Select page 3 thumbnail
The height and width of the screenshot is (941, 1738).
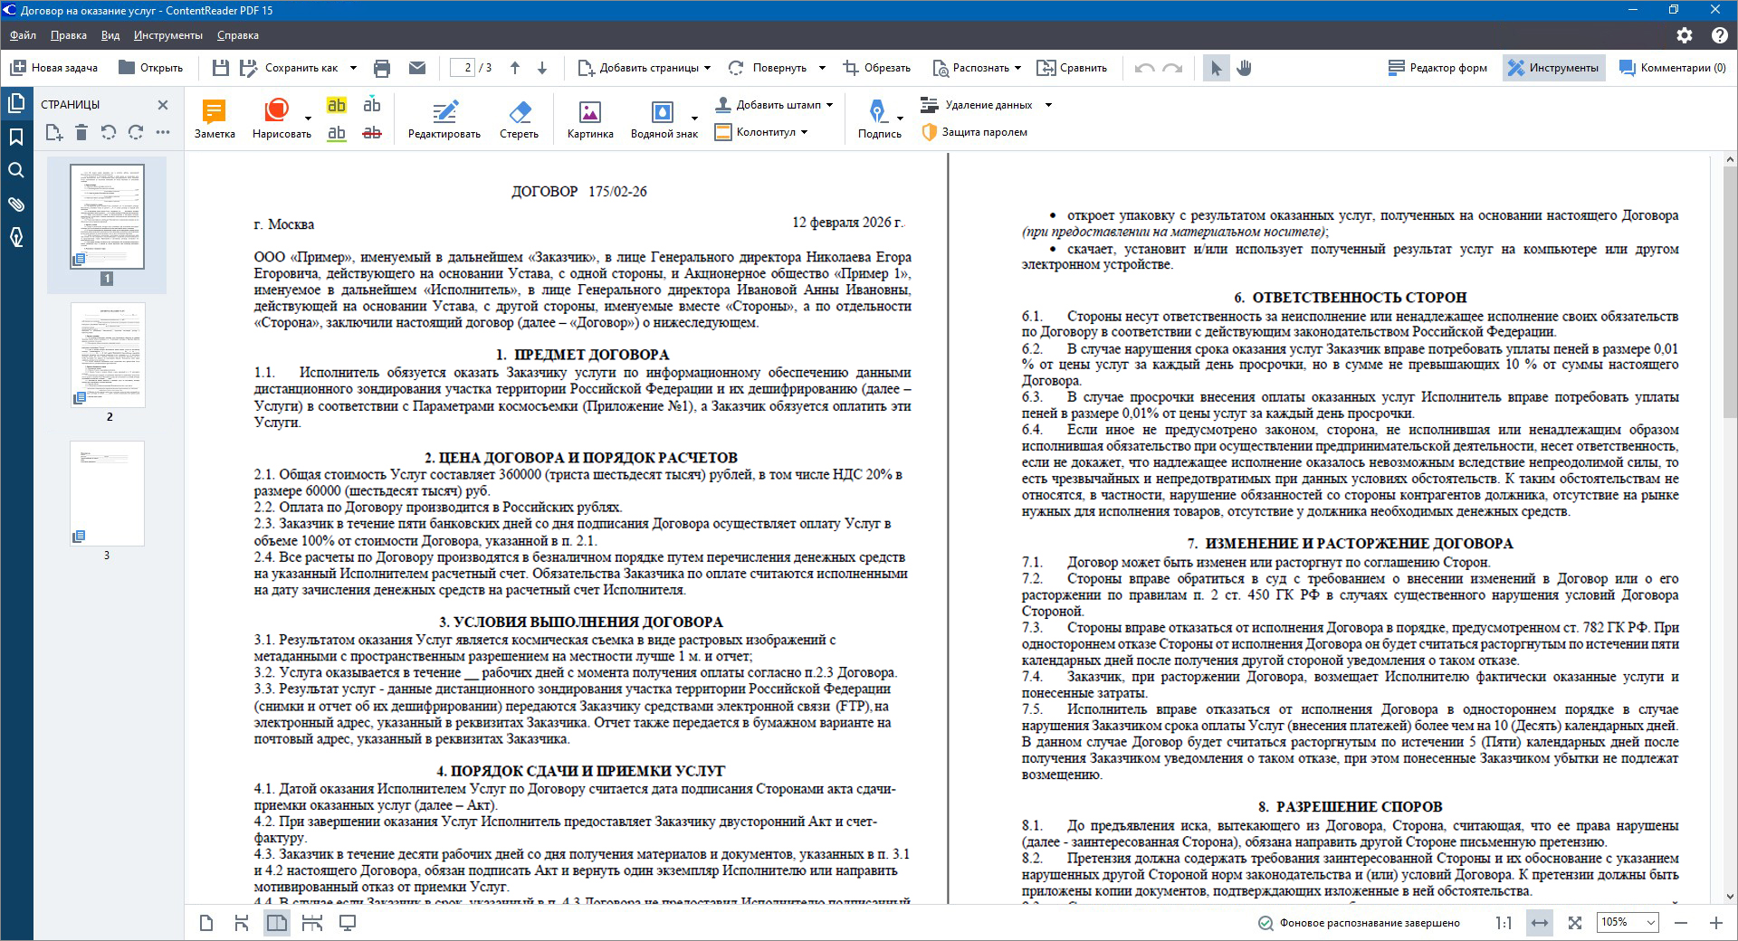[x=107, y=494]
